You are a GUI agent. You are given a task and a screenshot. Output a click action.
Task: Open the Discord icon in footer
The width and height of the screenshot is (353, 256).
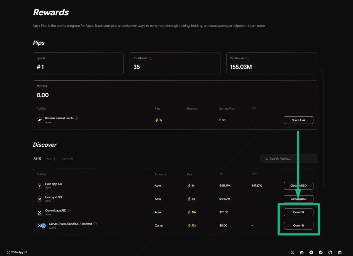(x=302, y=252)
